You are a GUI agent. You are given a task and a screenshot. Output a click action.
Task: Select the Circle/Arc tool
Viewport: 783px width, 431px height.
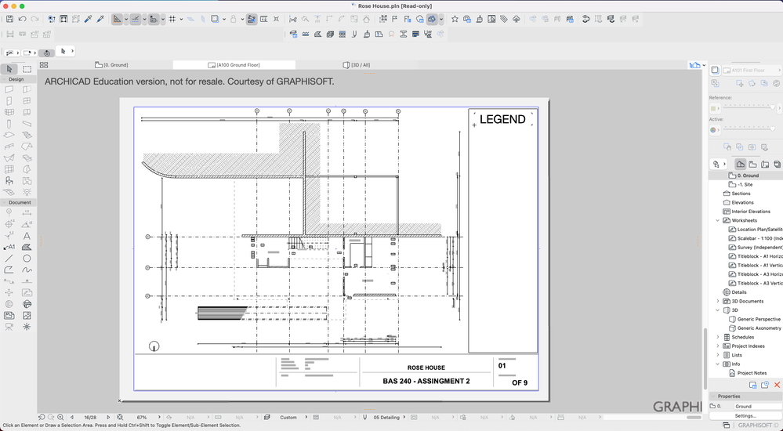point(27,258)
